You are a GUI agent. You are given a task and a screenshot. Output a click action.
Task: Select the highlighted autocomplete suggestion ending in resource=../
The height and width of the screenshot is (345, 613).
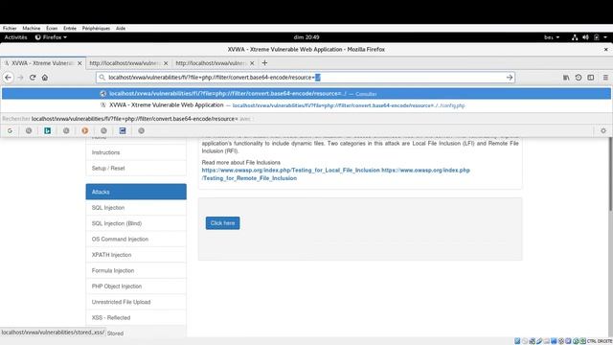point(306,94)
